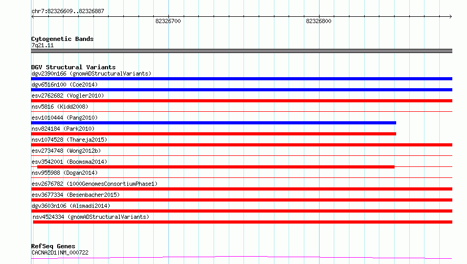The width and height of the screenshot is (467, 264).
Task: Open the CACNA2D1|NM_000722 gene label
Action: point(60,252)
